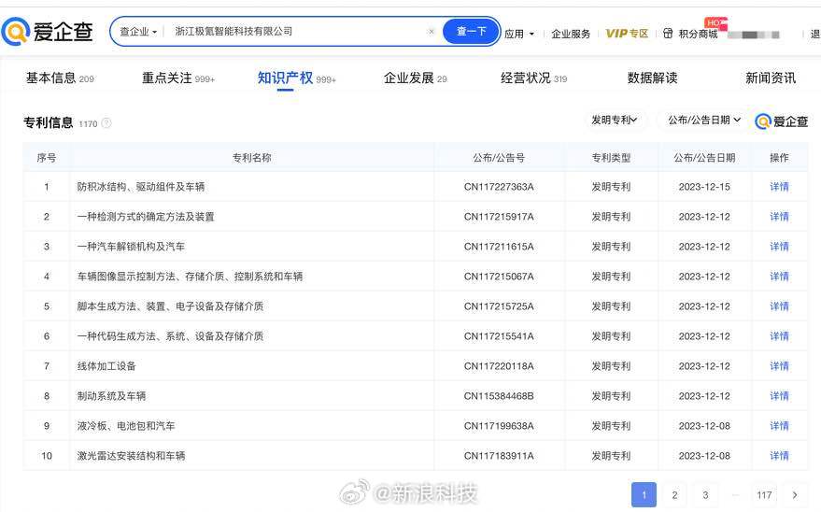Click the 2023-12-15 date cell
The image size is (821, 512).
(704, 187)
